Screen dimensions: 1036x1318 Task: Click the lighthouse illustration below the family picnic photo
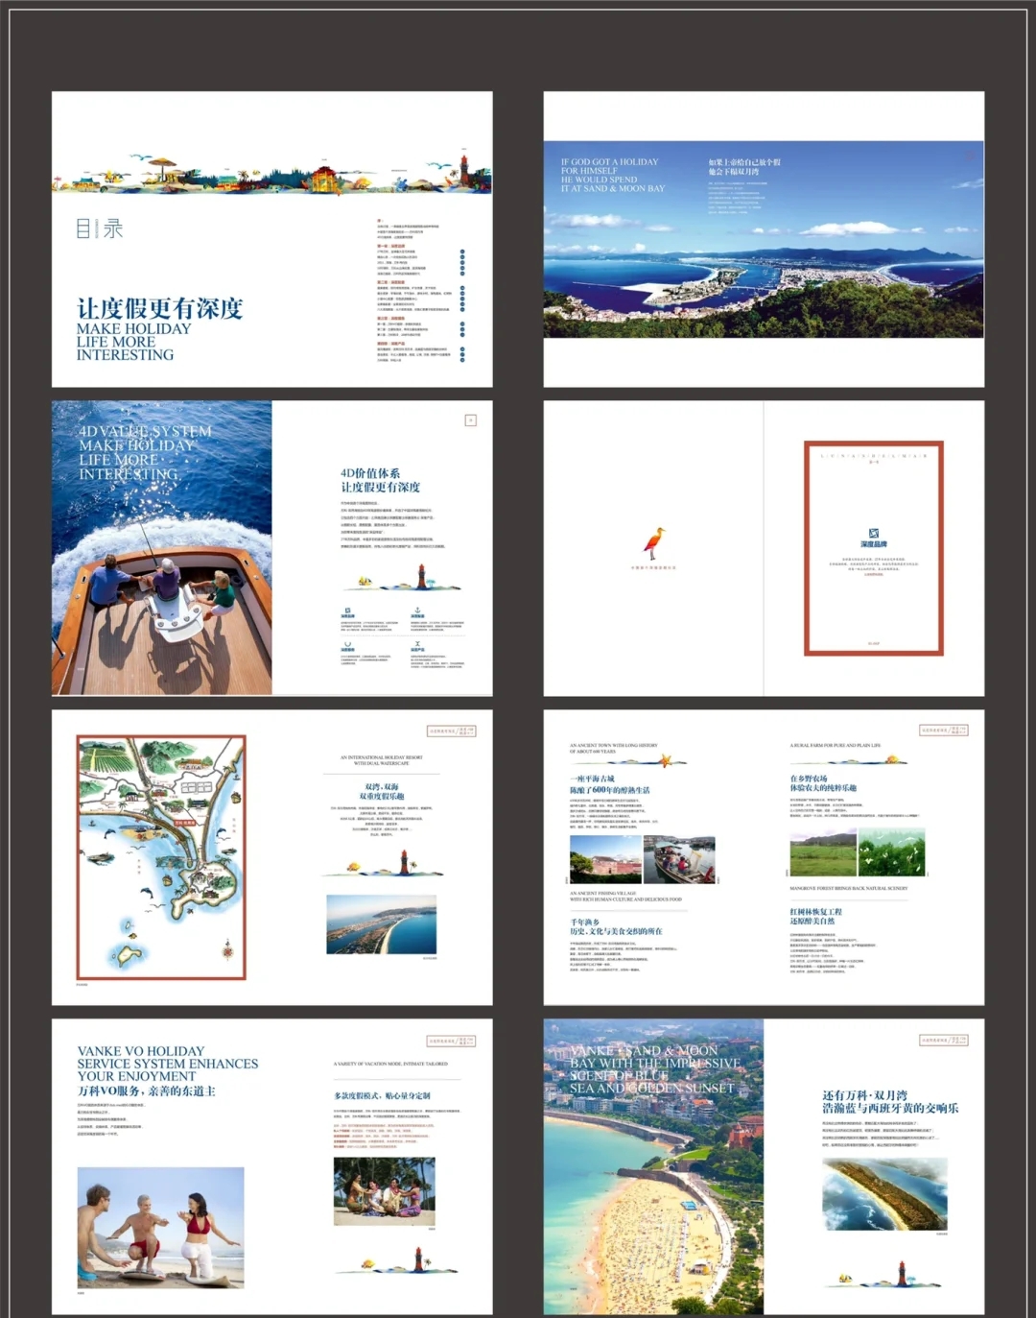click(x=418, y=1259)
